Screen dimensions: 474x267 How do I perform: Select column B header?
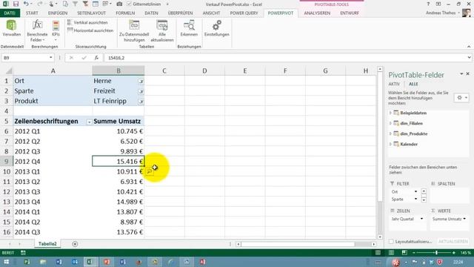click(118, 71)
